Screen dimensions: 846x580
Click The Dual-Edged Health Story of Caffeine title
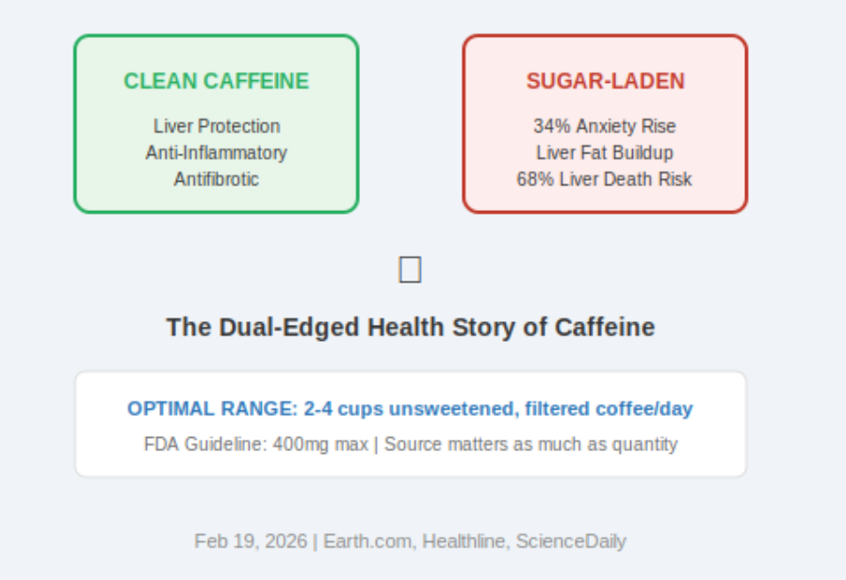(410, 328)
